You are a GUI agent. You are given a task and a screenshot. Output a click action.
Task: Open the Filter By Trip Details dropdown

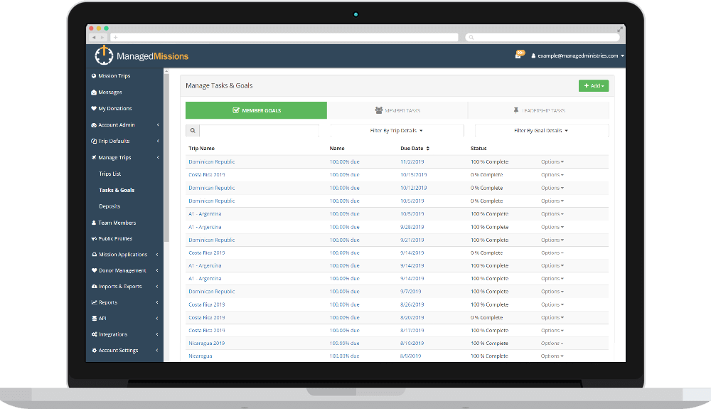coord(396,131)
